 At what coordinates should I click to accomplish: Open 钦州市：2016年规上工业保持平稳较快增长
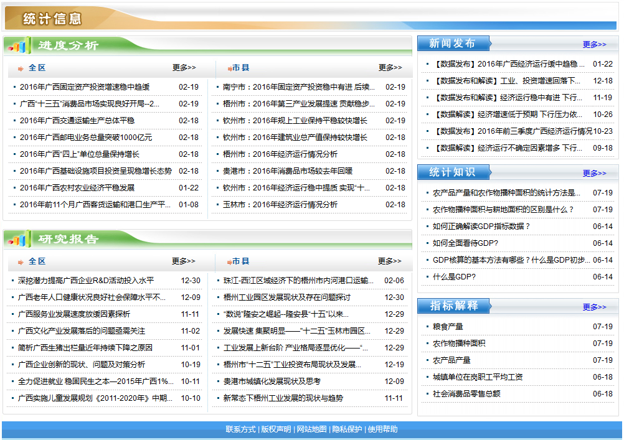295,121
